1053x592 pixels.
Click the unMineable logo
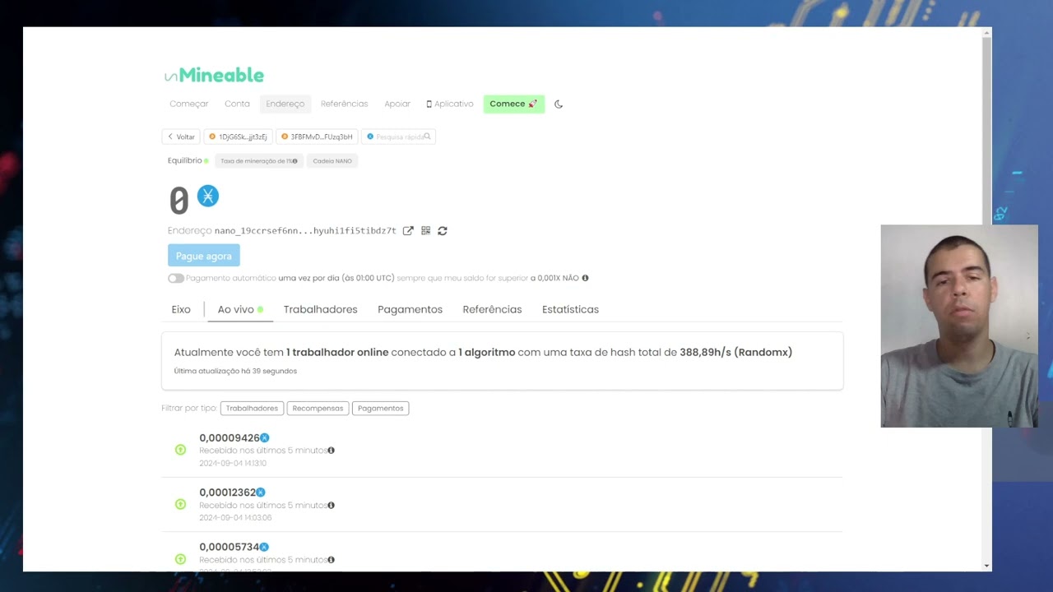pos(214,75)
